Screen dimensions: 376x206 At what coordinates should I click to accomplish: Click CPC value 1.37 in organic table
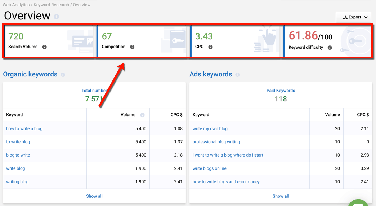pyautogui.click(x=178, y=142)
